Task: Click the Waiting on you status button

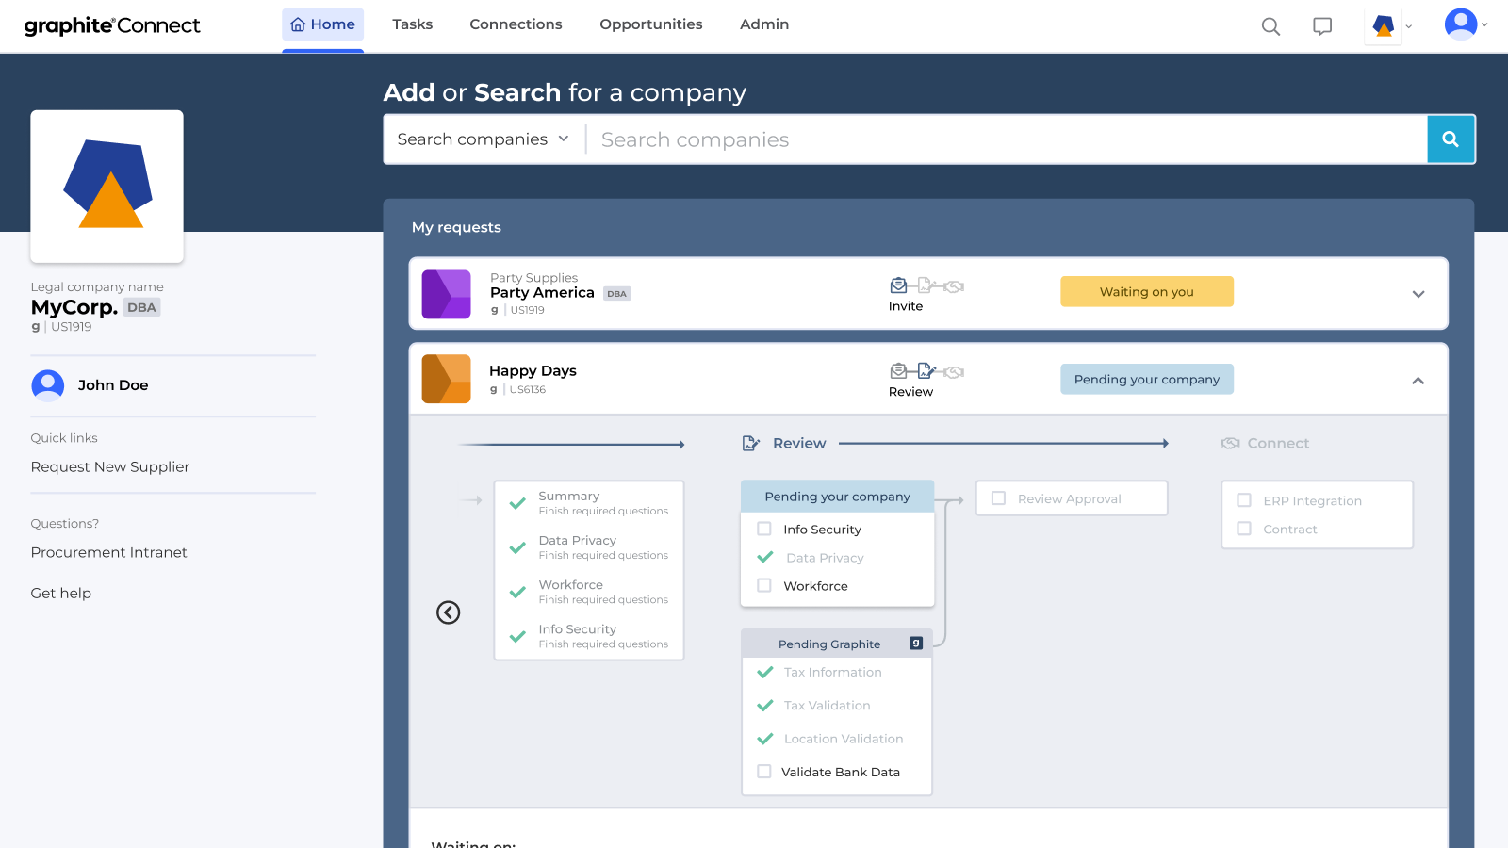Action: tap(1146, 292)
